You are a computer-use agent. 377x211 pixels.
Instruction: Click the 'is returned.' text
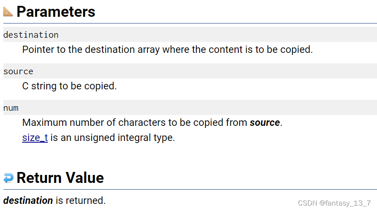tap(81, 201)
